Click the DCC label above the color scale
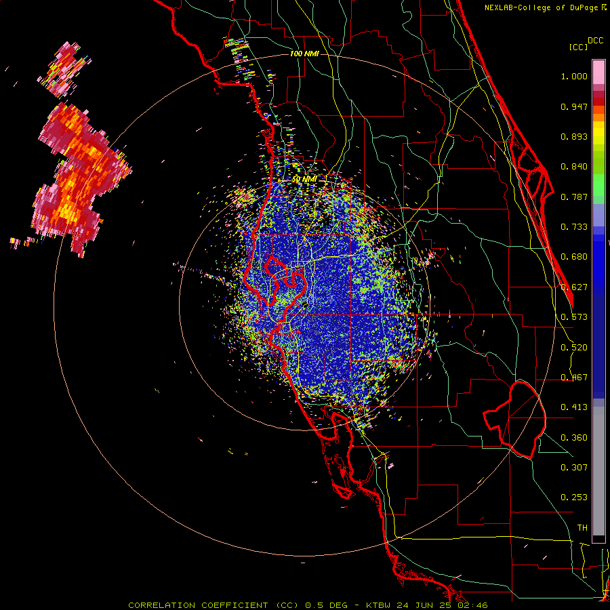The image size is (610, 610). [596, 41]
